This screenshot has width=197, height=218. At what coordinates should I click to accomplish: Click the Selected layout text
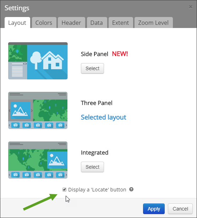[103, 117]
